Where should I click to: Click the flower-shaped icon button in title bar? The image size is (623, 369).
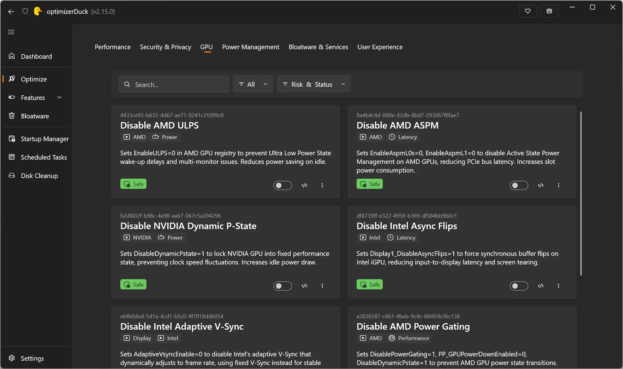coord(549,11)
